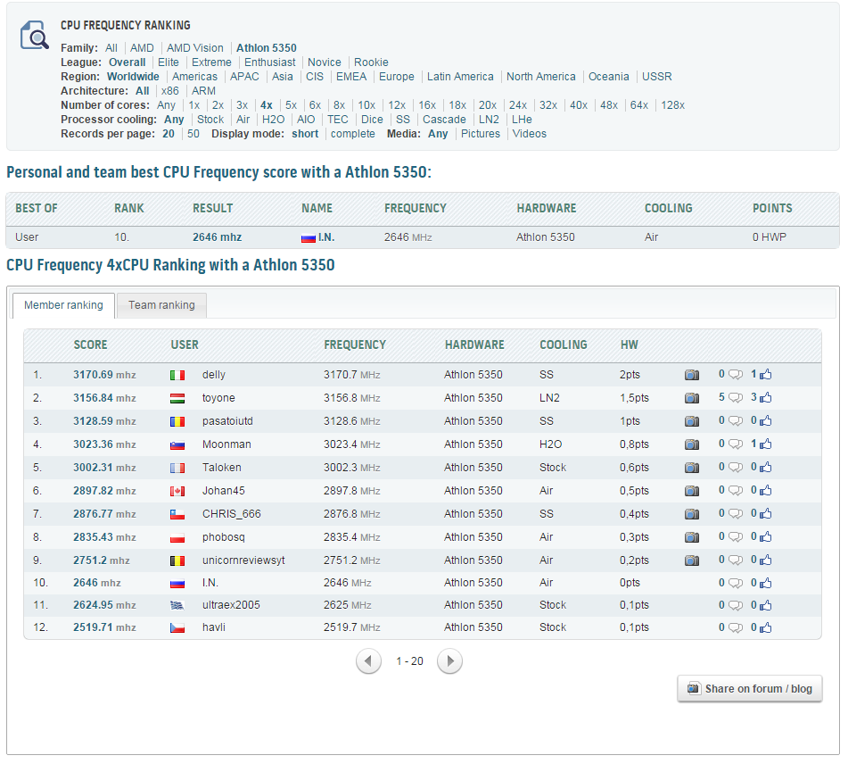This screenshot has width=848, height=764.
Task: Click the camera icon in delly's row
Action: tap(691, 375)
